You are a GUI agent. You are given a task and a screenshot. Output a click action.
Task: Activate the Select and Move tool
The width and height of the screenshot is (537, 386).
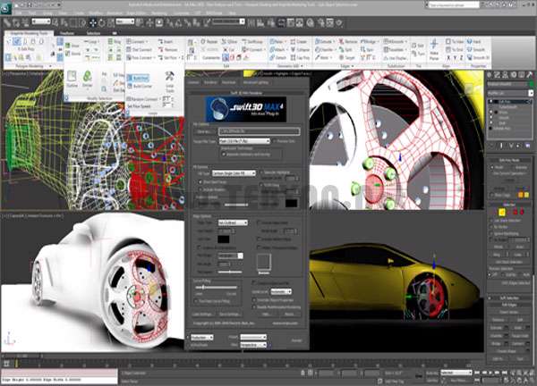coord(92,23)
